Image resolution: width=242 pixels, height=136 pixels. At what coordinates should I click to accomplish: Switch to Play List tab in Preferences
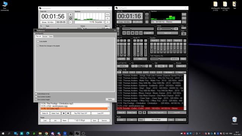click(x=39, y=36)
